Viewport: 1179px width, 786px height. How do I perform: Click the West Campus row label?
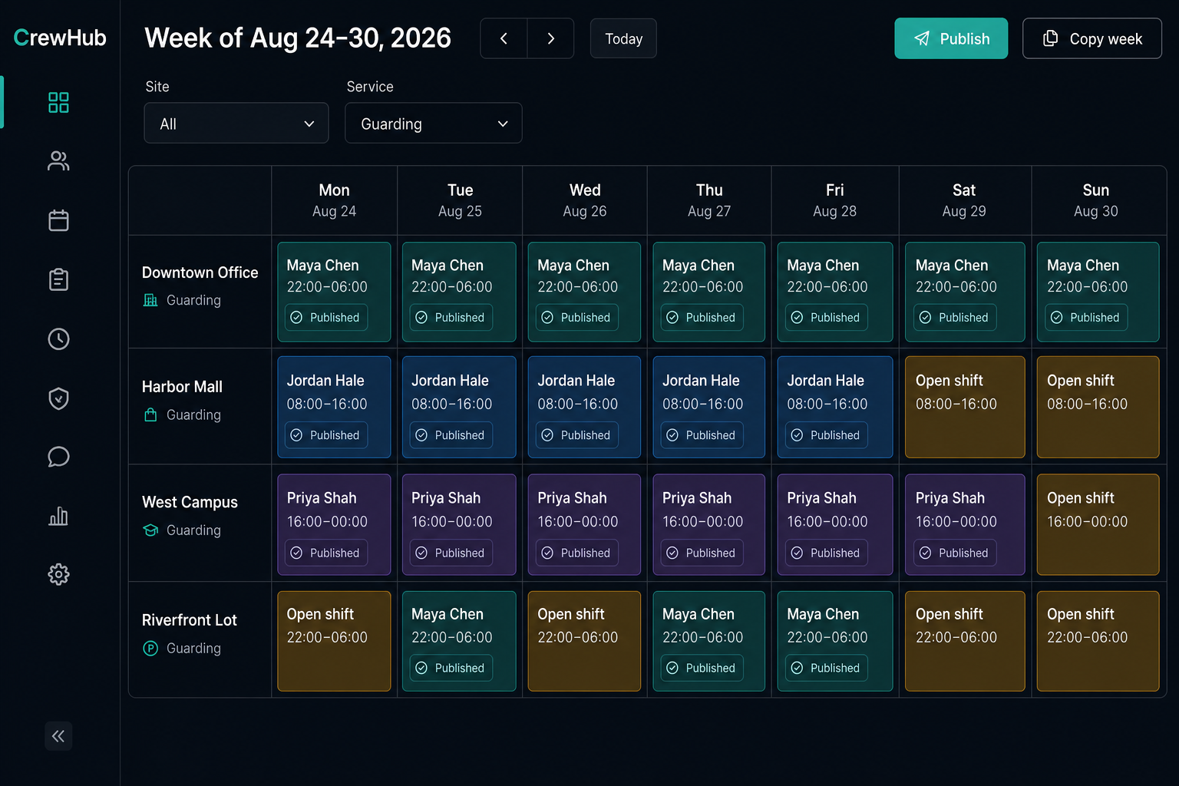(x=190, y=502)
